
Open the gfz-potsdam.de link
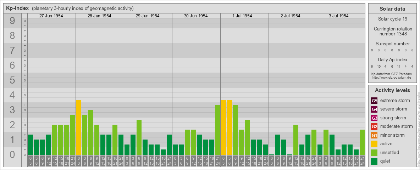tap(392, 77)
